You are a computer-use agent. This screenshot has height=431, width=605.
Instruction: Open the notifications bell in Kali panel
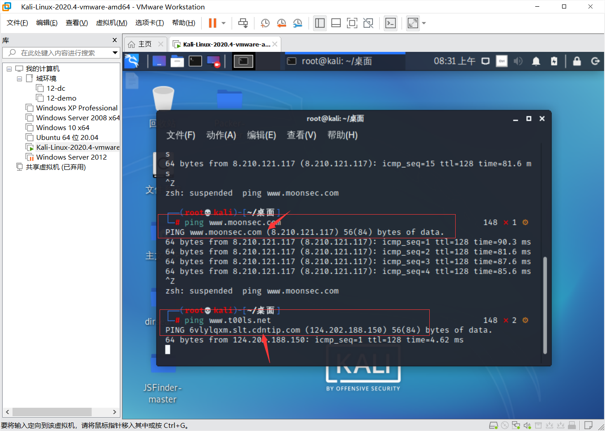tap(536, 61)
